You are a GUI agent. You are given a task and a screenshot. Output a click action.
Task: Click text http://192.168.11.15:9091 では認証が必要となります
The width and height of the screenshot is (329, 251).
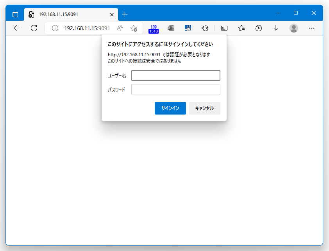159,55
